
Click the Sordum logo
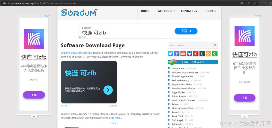point(79,13)
